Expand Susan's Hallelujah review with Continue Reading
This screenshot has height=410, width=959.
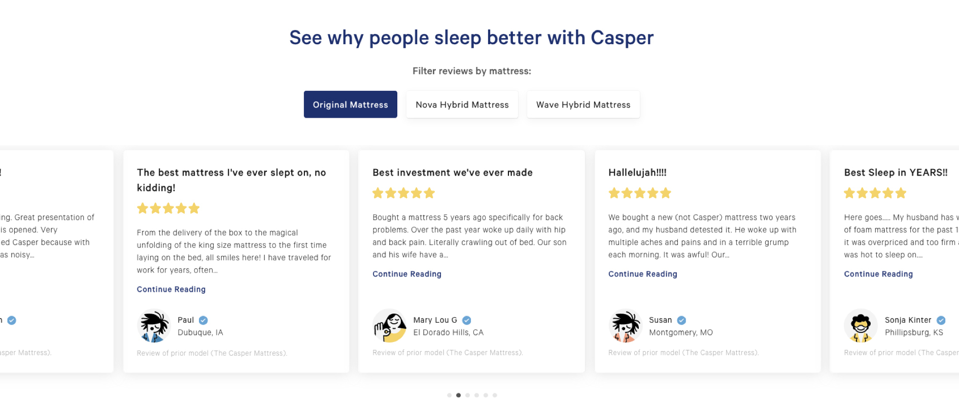point(642,274)
